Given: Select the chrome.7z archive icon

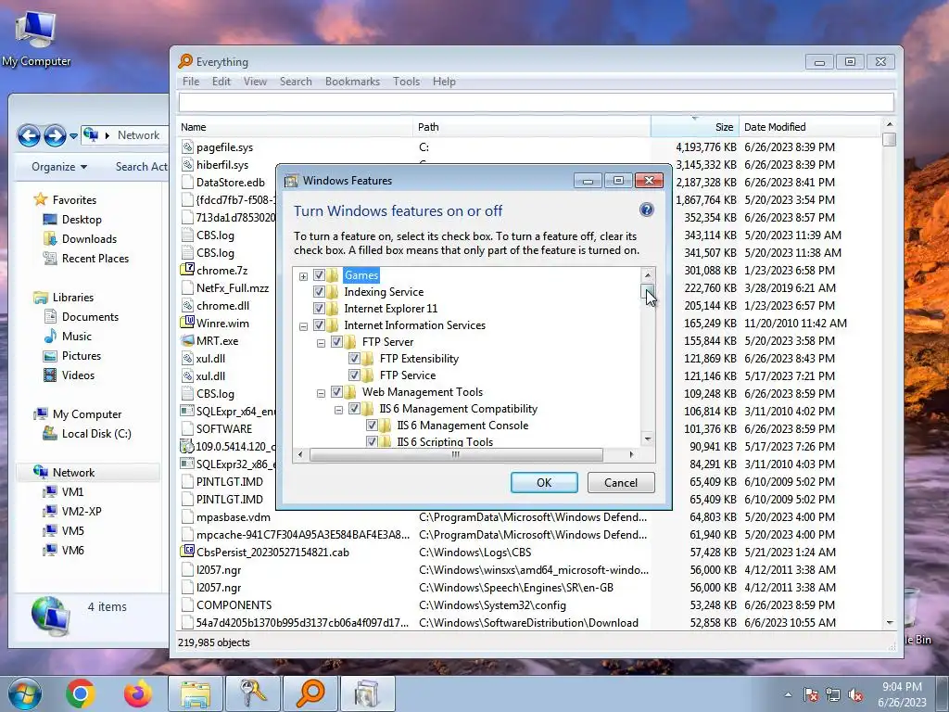Looking at the screenshot, I should [x=187, y=270].
